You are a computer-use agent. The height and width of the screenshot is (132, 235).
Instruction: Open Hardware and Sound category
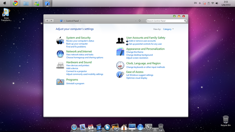pos(79,62)
